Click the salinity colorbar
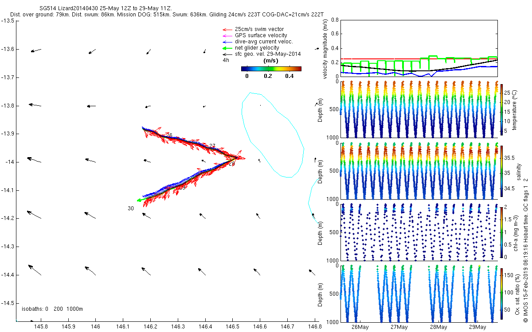This screenshot has width=532, height=332. point(501,171)
